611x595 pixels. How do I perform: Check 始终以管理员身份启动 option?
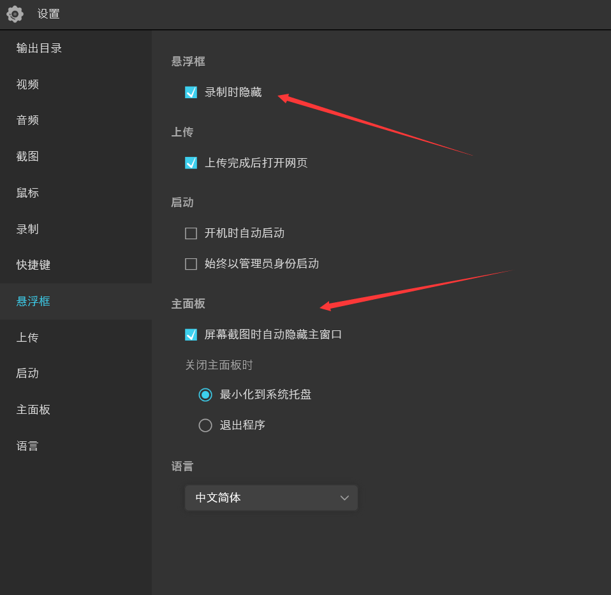191,264
